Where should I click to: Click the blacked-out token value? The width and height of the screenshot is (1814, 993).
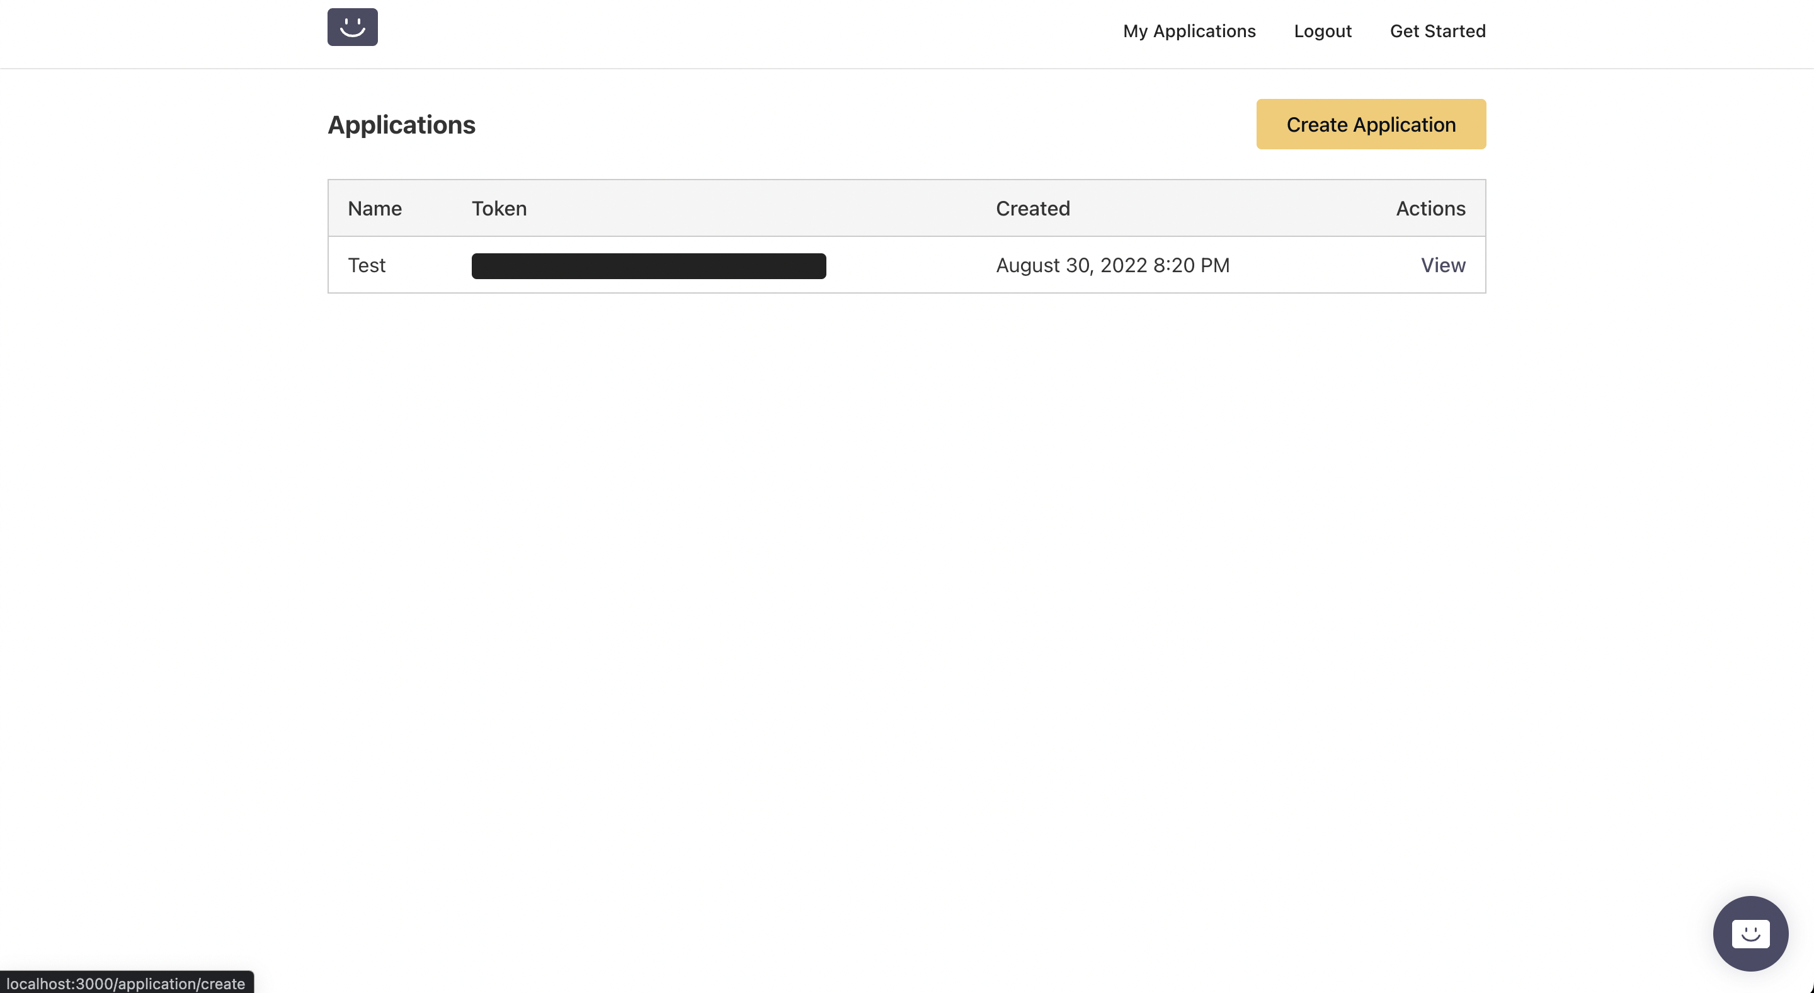click(x=648, y=265)
